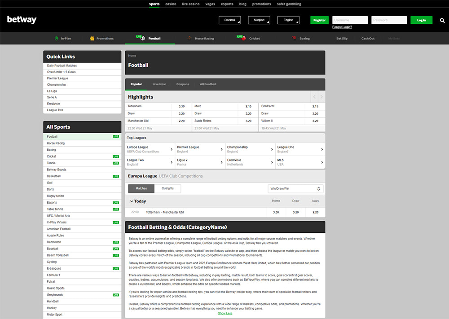Open the safer gambling menu item
Screen dimensions: 449x319
coord(289,4)
